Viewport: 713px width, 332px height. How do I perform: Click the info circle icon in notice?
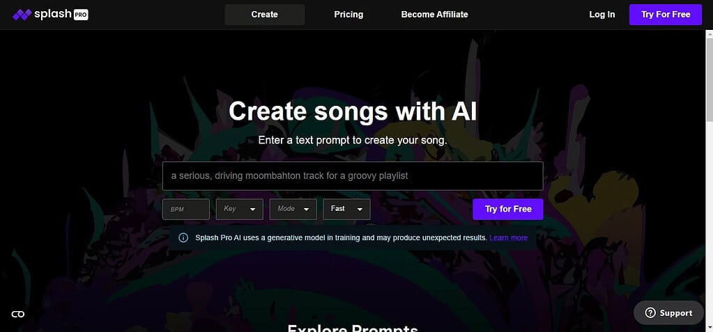pos(183,237)
